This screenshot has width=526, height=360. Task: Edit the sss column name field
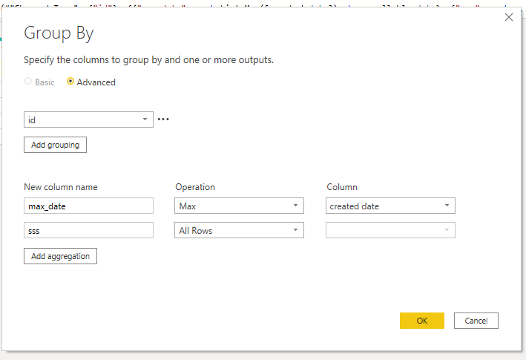[x=88, y=230]
